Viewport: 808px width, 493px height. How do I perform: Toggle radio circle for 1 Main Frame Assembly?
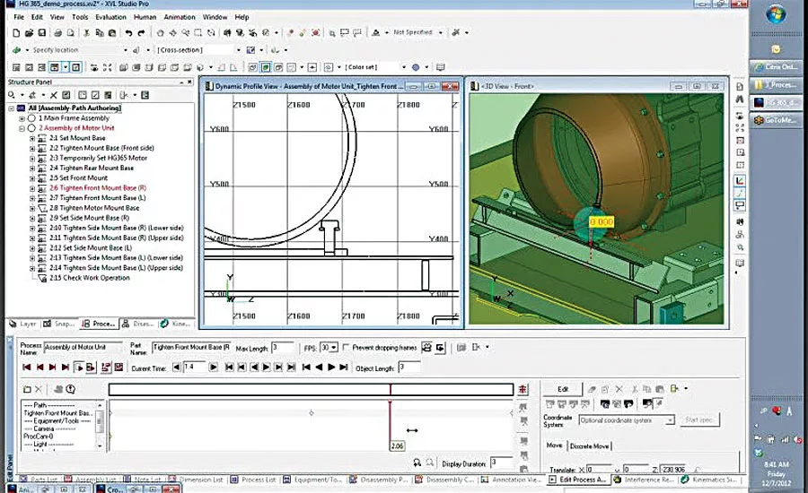tap(31, 117)
